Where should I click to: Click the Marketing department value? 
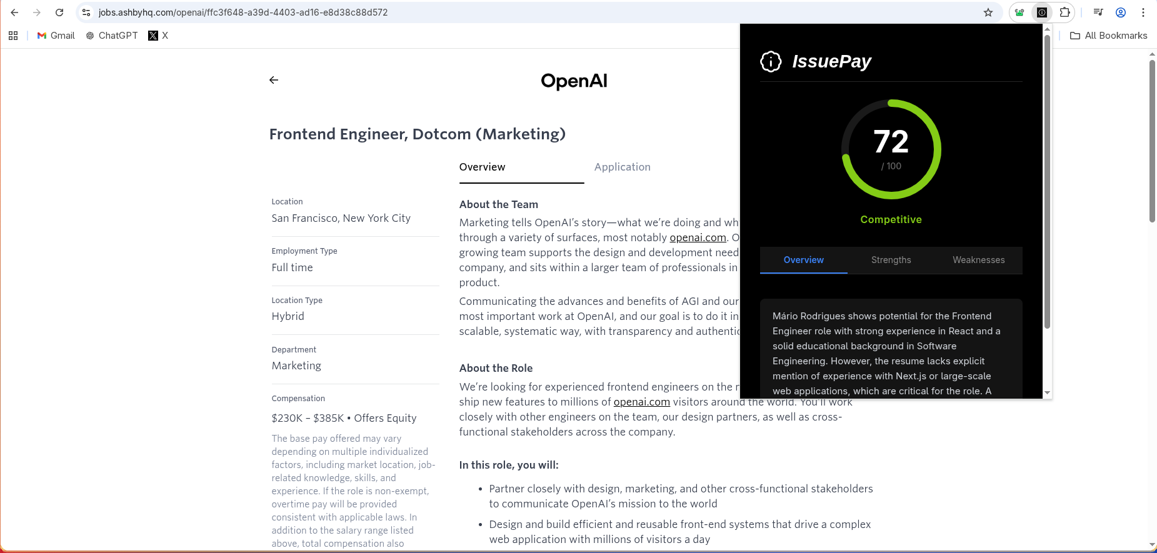tap(296, 366)
